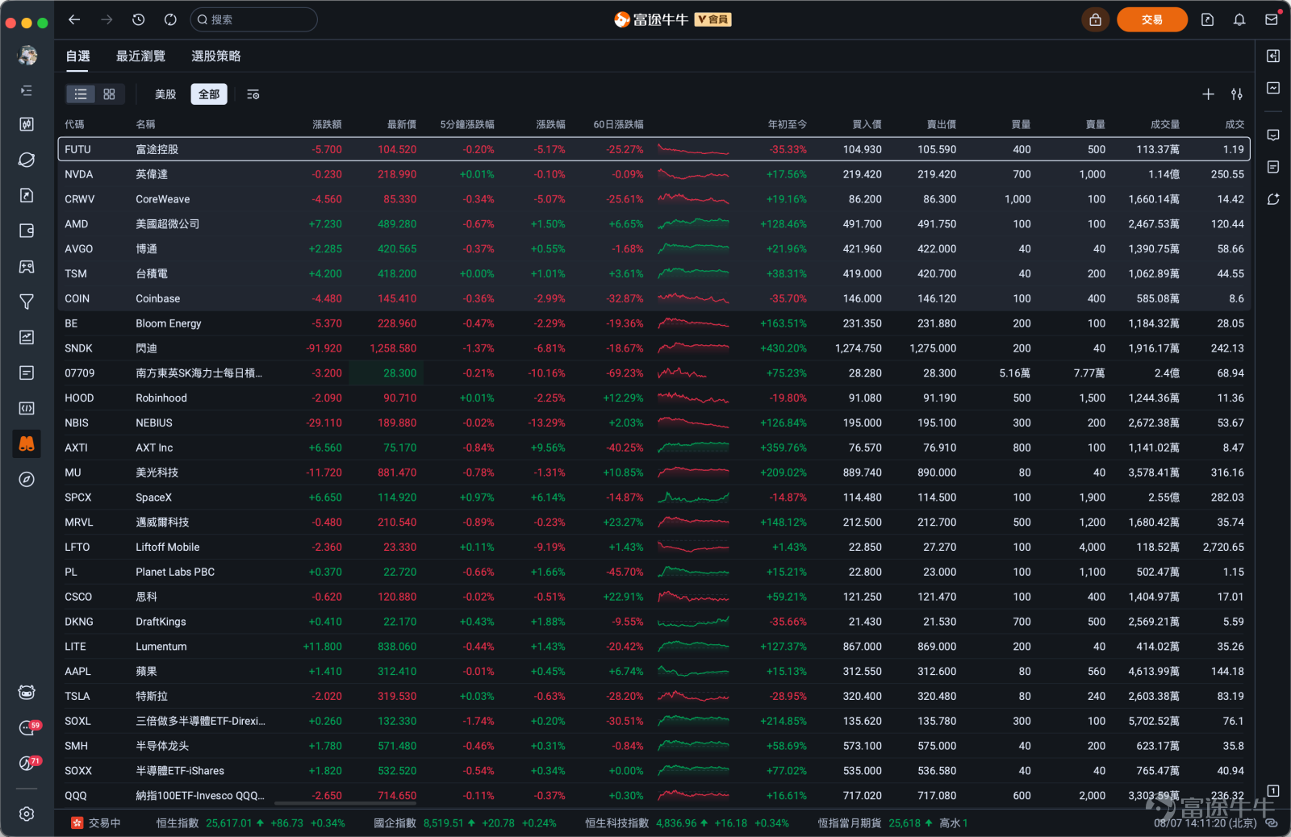Viewport: 1291px width, 837px height.
Task: Sort by 最新價 column header
Action: coord(402,124)
